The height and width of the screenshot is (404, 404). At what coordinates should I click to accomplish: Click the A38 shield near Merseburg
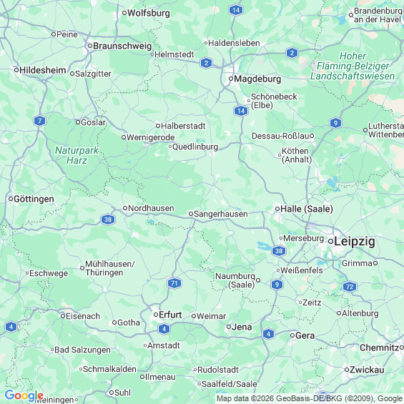279,251
